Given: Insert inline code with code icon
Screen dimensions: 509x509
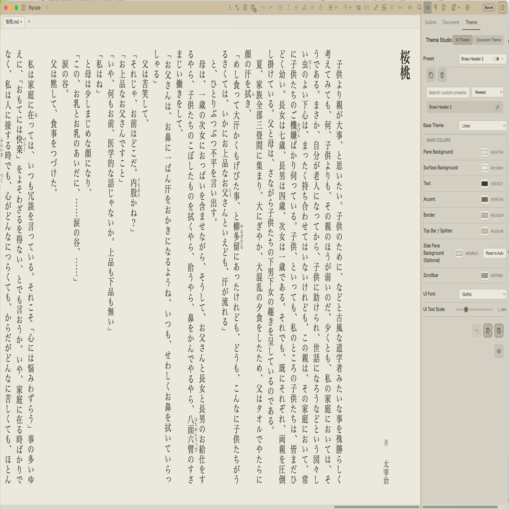Looking at the screenshot, I should [x=312, y=8].
